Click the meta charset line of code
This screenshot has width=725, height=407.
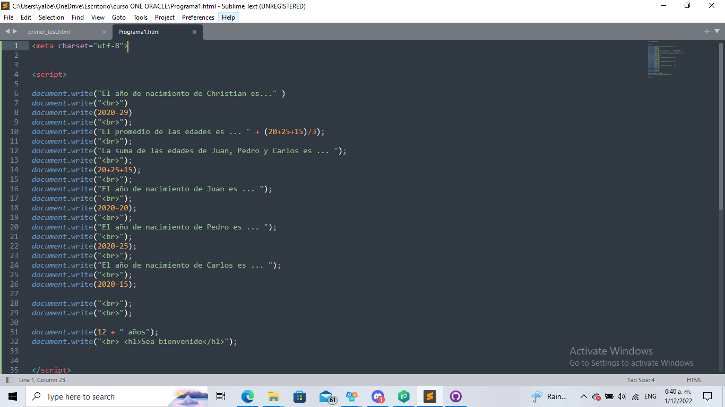click(x=80, y=46)
